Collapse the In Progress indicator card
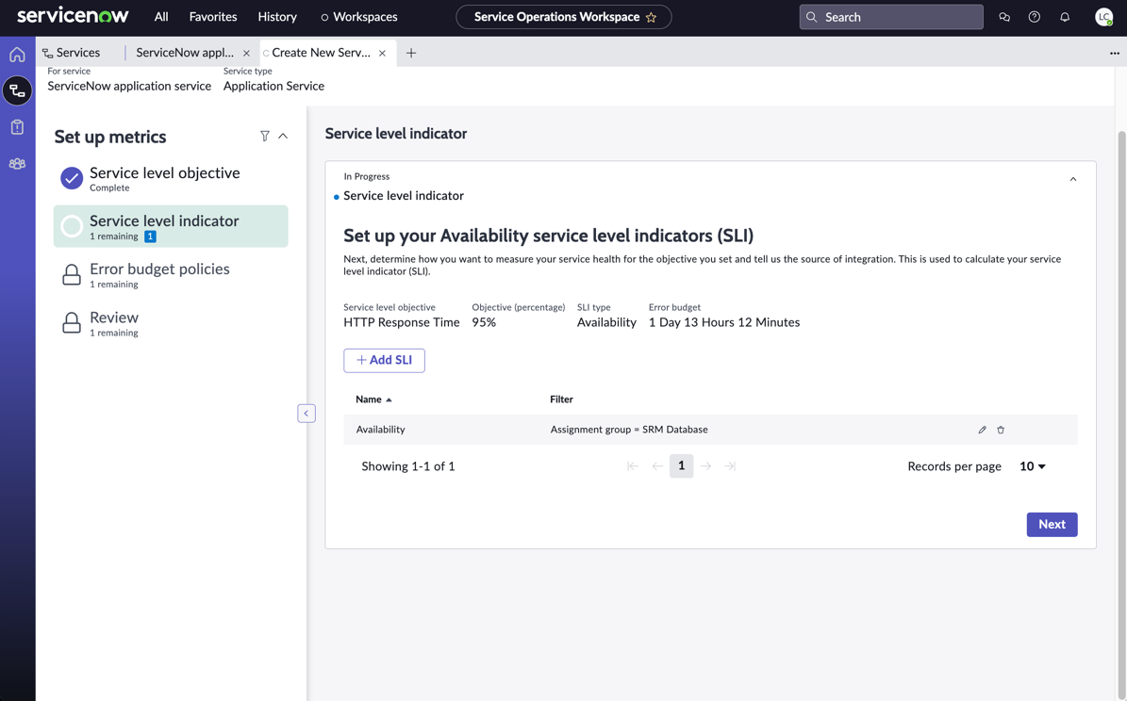This screenshot has height=701, width=1127. (x=1073, y=180)
